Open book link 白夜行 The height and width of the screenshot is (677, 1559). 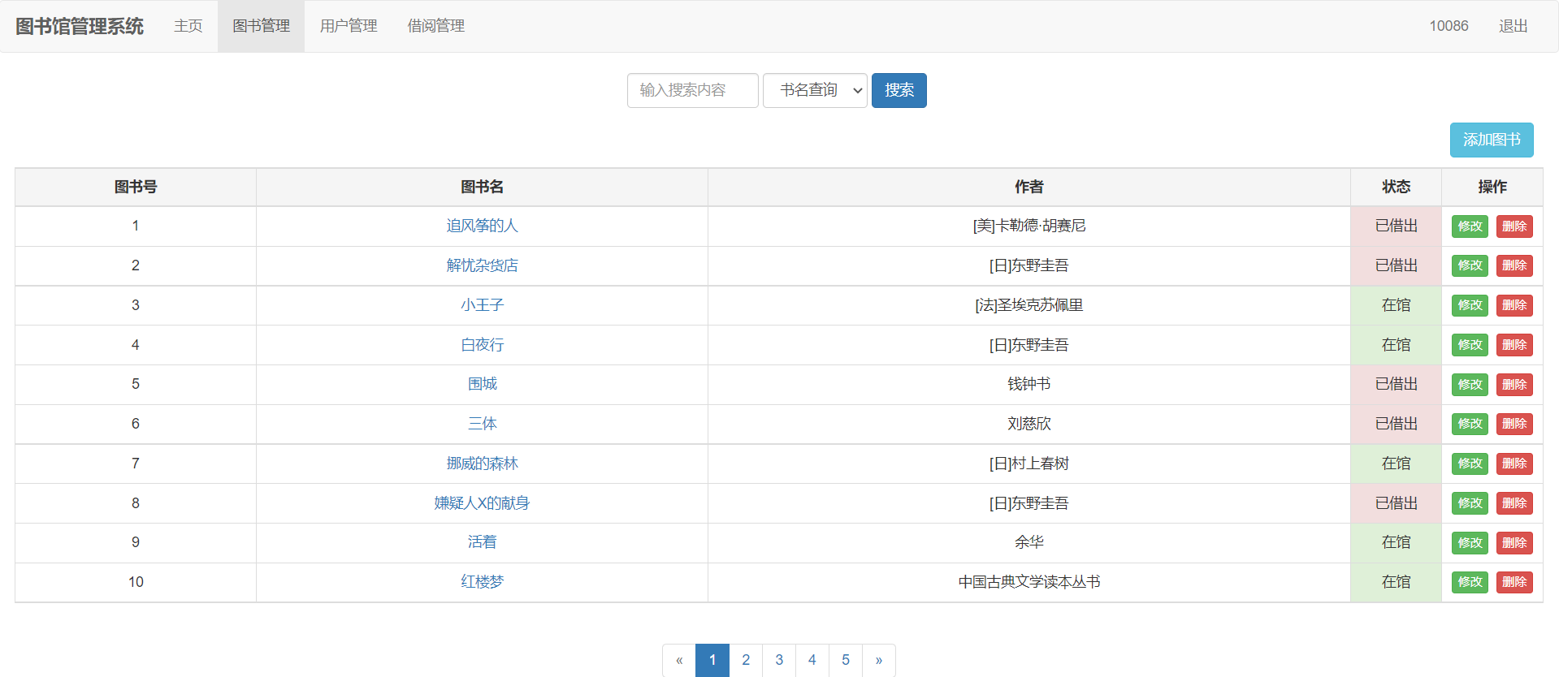[482, 345]
